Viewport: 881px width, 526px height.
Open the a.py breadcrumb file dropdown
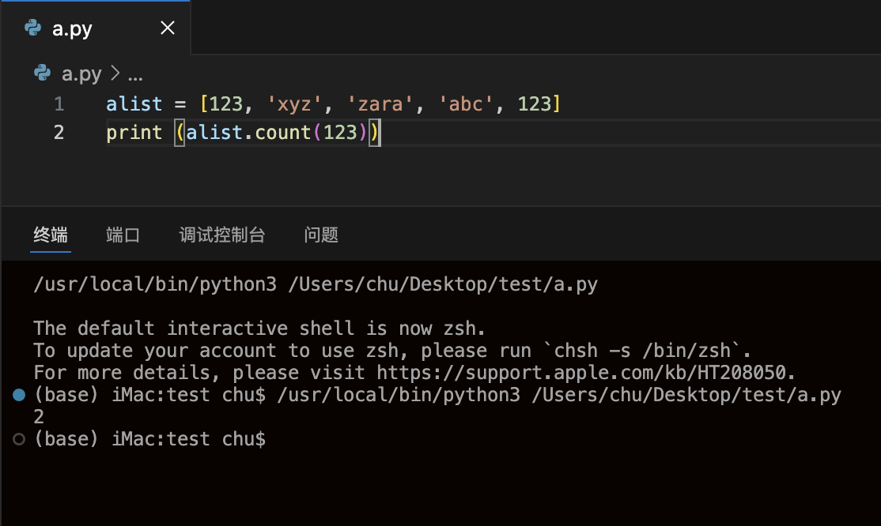click(81, 74)
